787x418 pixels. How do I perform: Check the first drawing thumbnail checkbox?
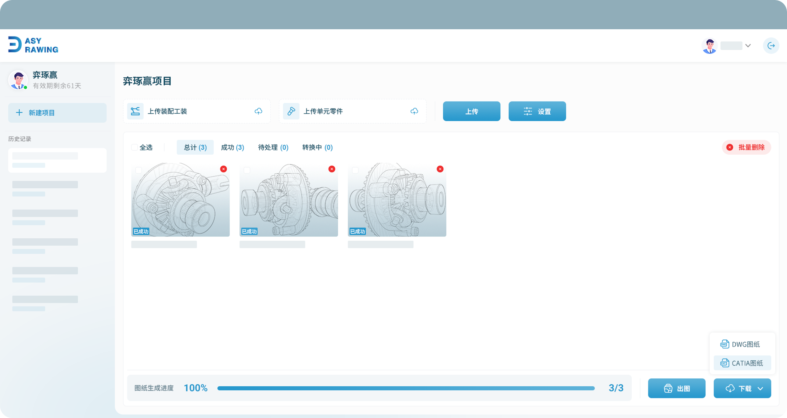pos(139,170)
